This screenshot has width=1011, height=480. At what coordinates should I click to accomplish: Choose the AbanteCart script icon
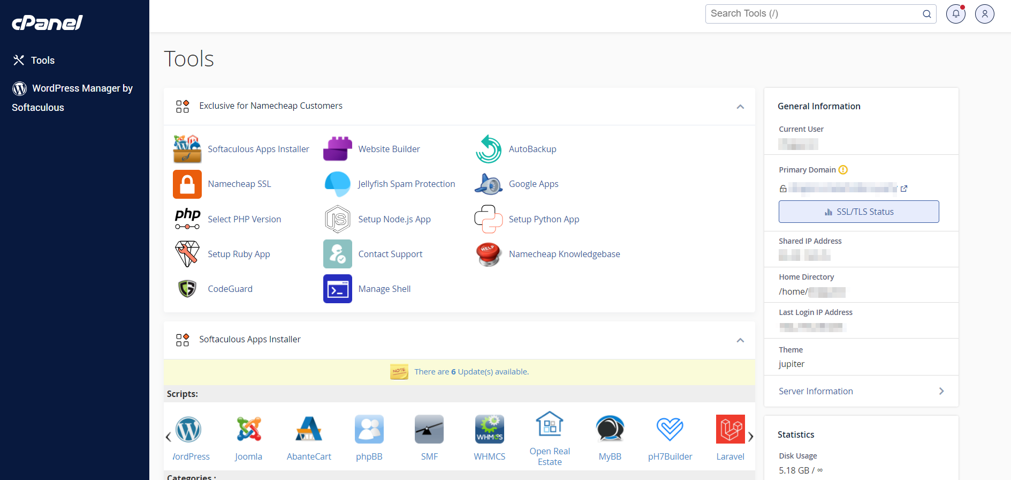point(309,429)
